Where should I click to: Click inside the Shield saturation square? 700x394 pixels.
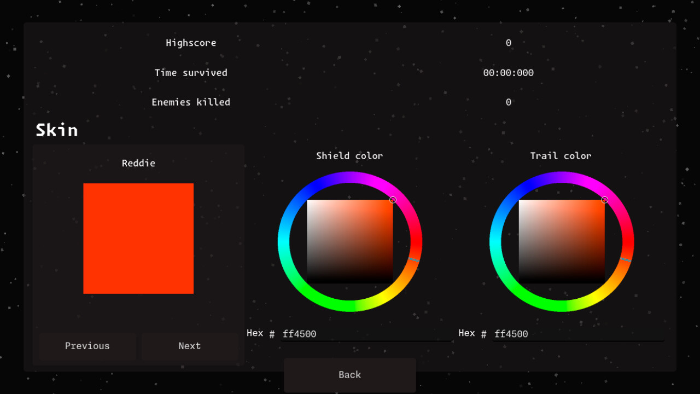click(x=350, y=241)
